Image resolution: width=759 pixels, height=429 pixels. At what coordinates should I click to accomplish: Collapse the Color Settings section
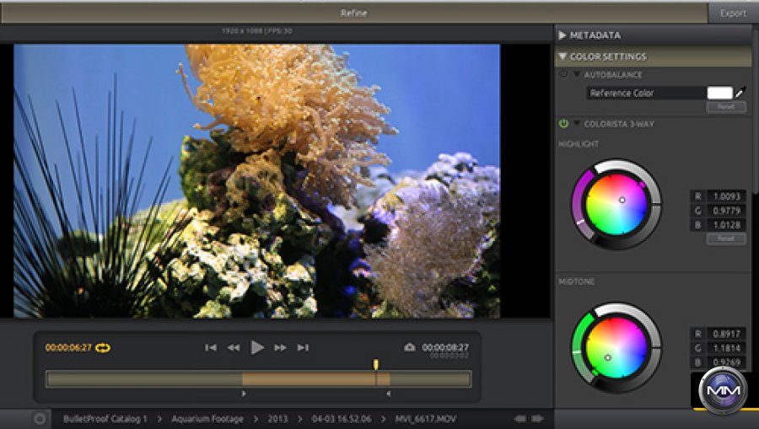point(563,57)
